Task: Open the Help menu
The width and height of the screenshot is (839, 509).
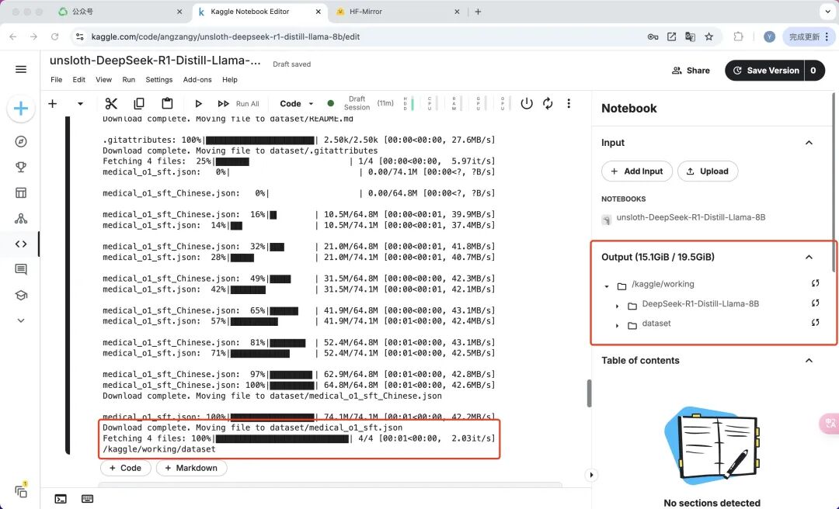Action: coord(229,80)
